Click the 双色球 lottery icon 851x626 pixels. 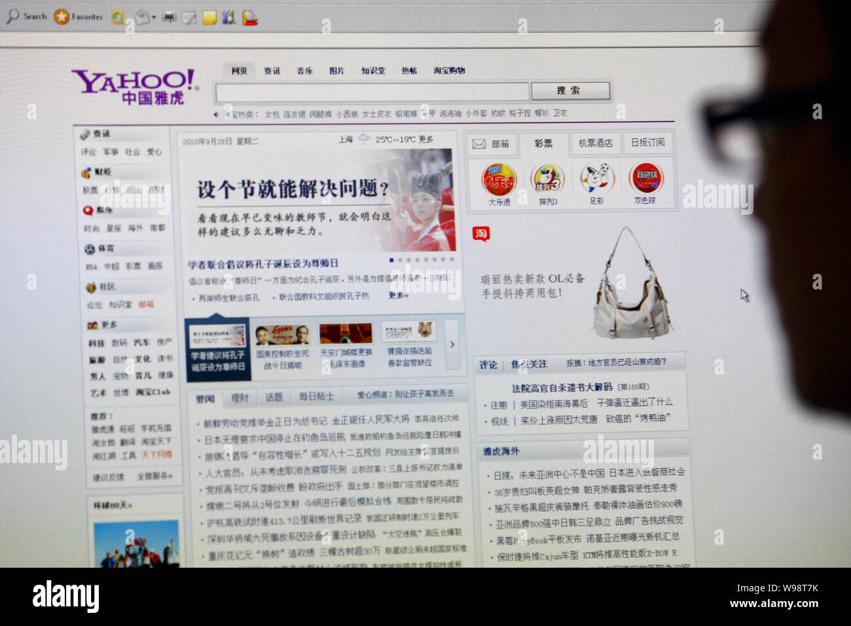(645, 178)
